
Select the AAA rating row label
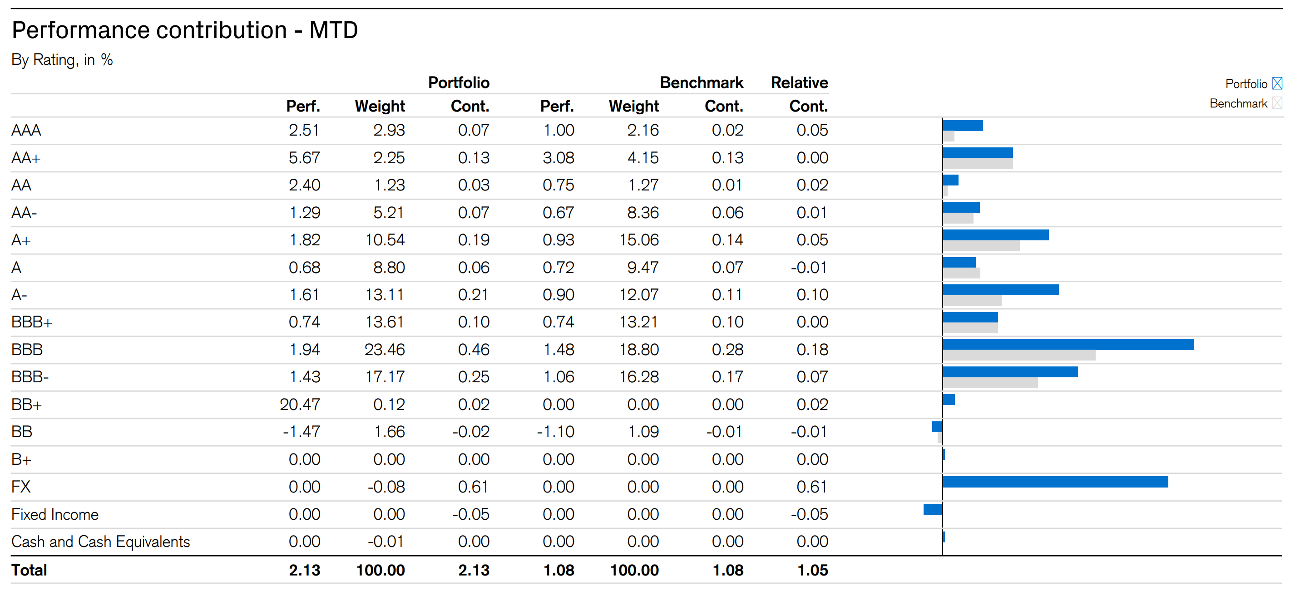tap(26, 131)
